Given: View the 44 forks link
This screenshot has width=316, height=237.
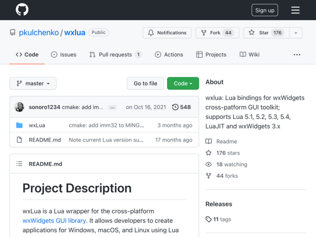Looking at the screenshot, I should point(227,176).
